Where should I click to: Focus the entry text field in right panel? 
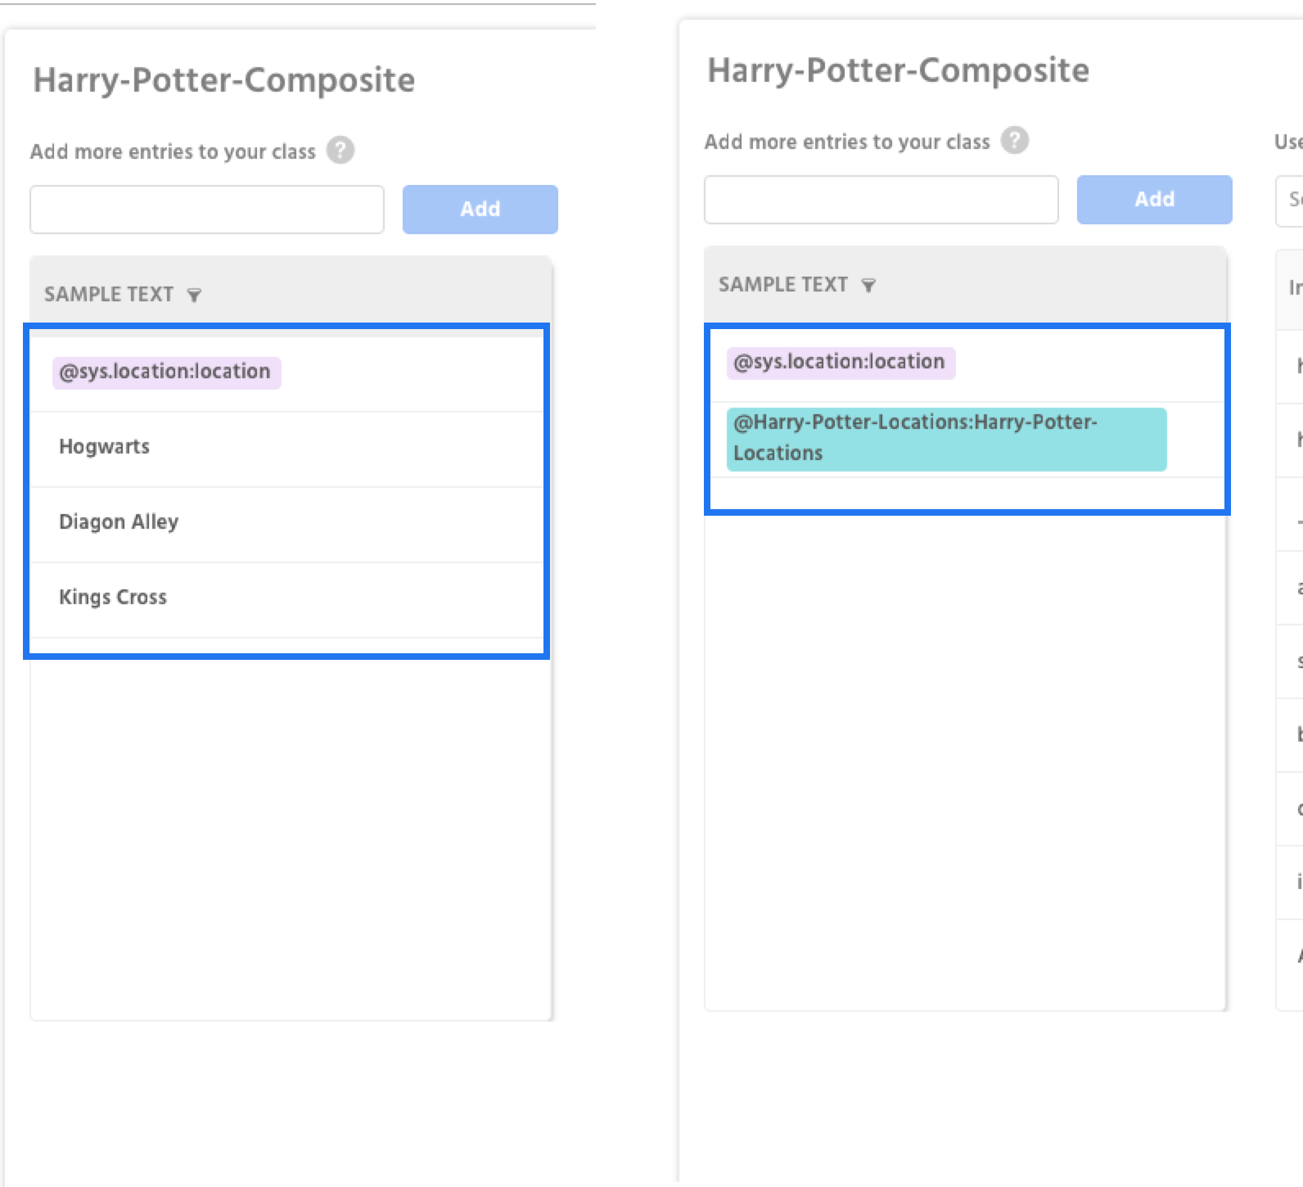(x=881, y=200)
